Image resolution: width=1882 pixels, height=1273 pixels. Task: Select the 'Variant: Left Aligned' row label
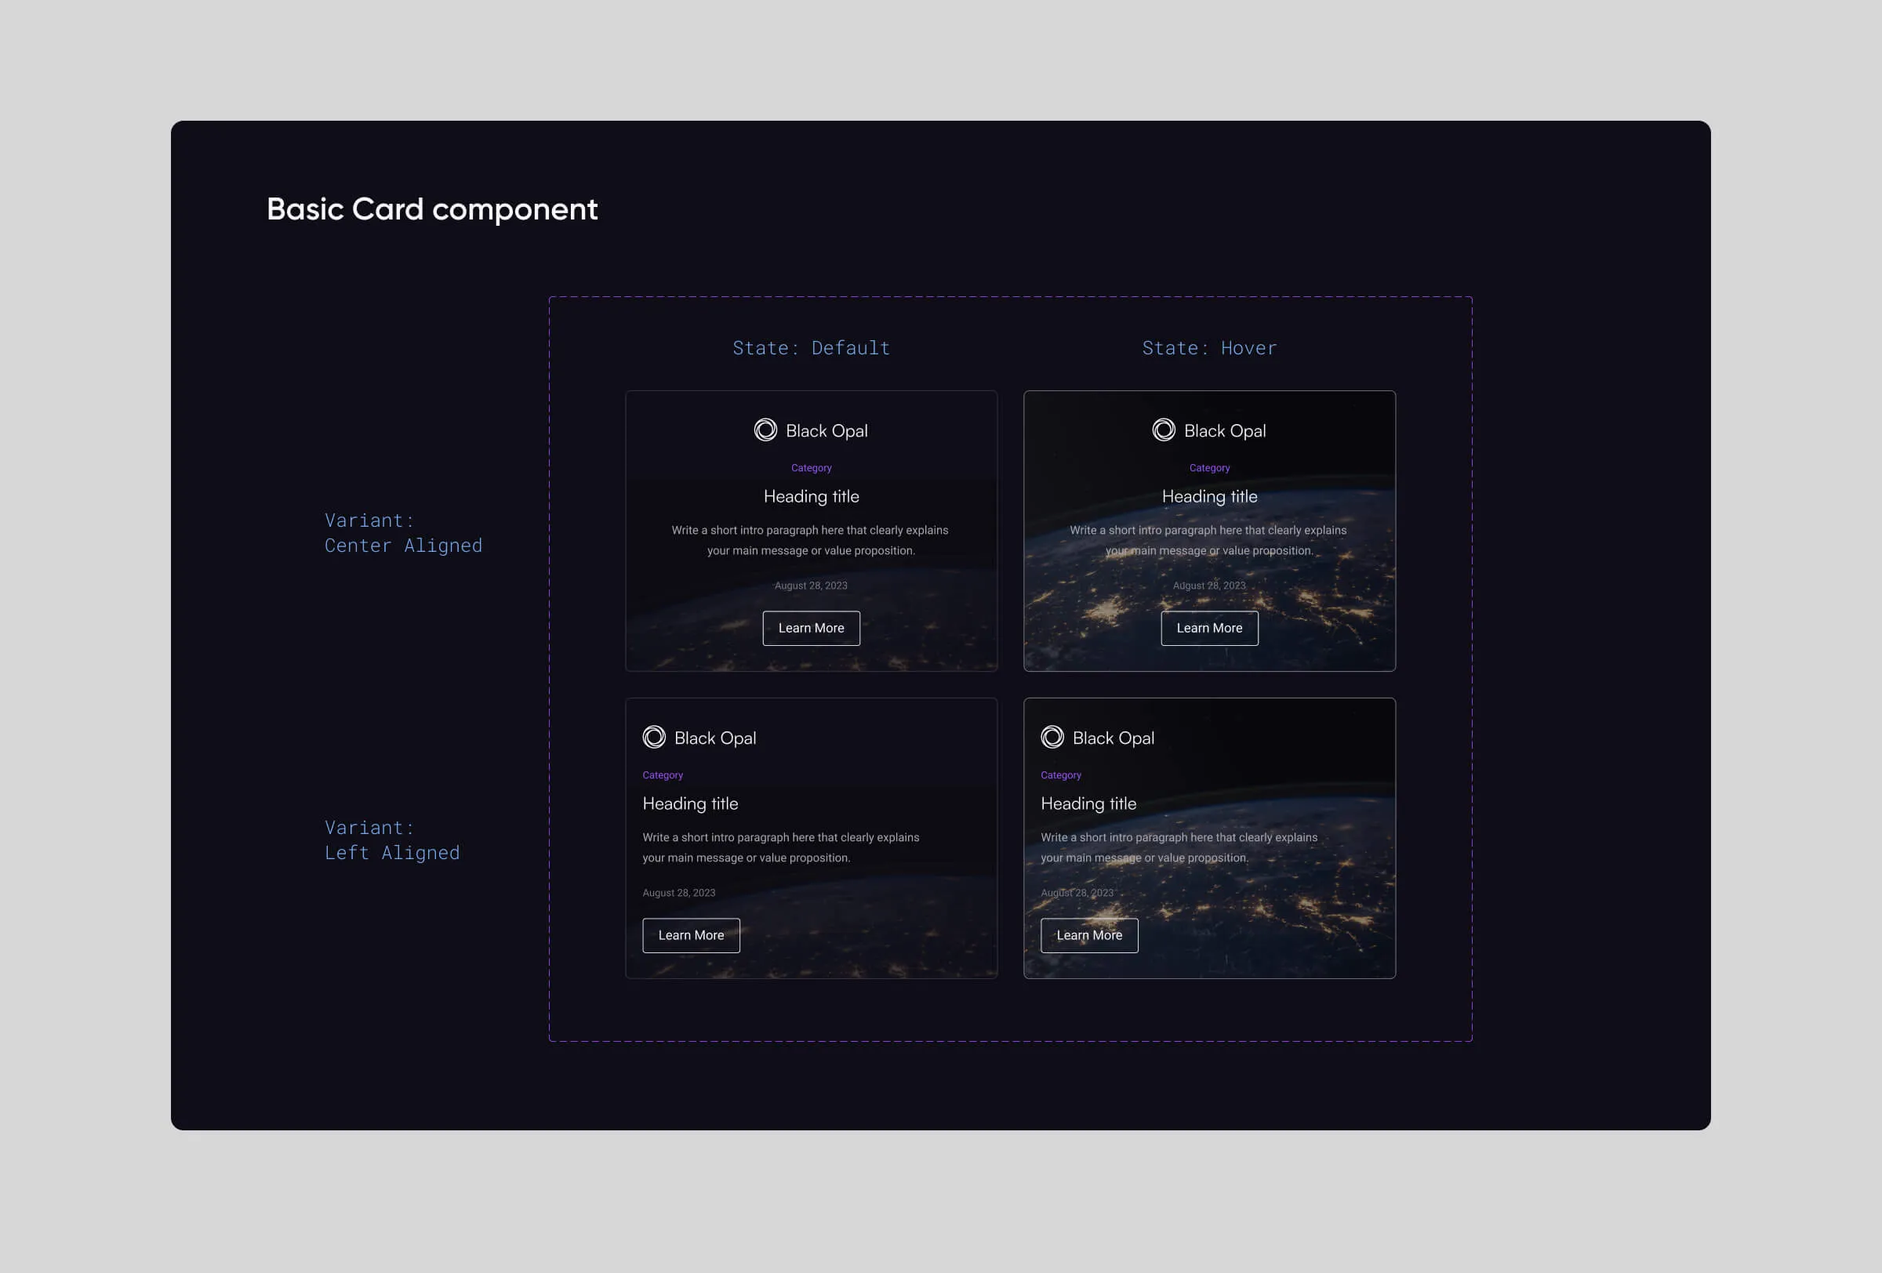click(x=392, y=840)
